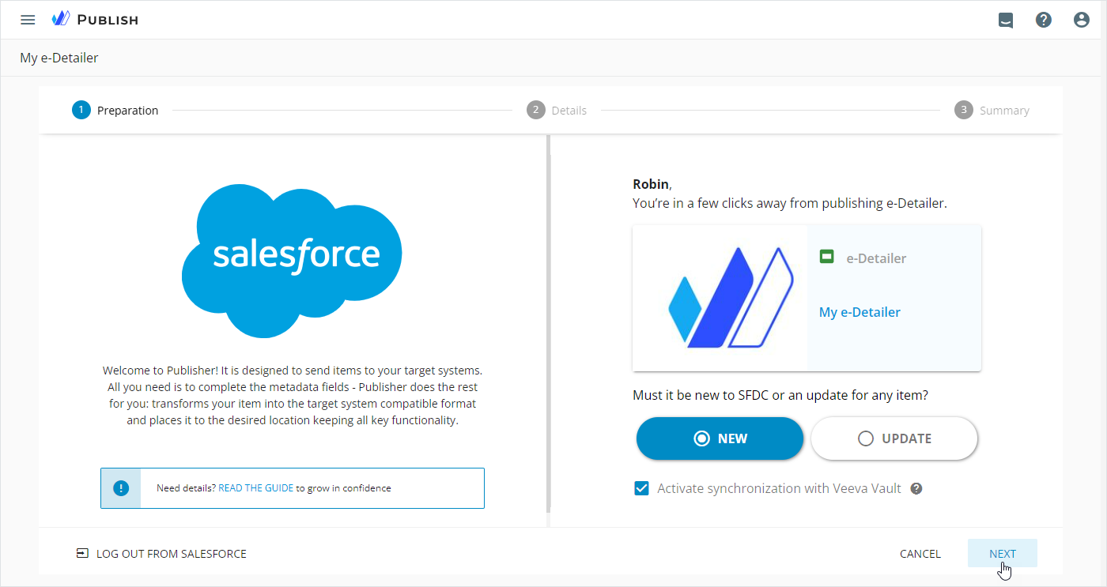Open the hamburger navigation menu
The width and height of the screenshot is (1107, 587).
pos(28,20)
